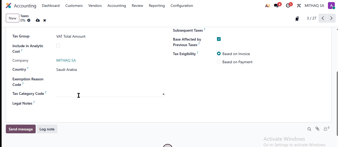Open the activities clock icon
338x147 pixels.
288,6
